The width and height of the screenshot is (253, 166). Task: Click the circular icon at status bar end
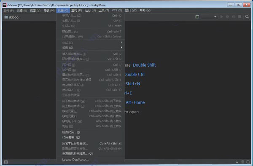248,162
